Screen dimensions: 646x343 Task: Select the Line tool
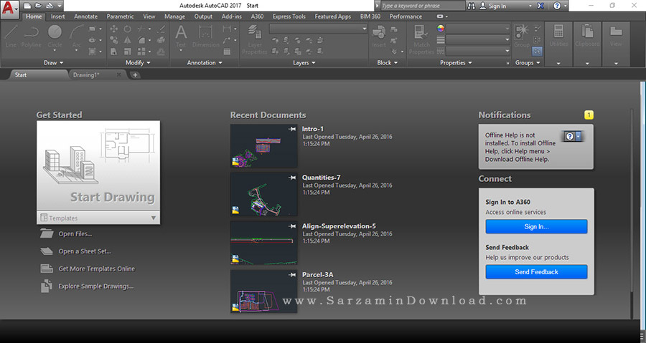pos(11,37)
